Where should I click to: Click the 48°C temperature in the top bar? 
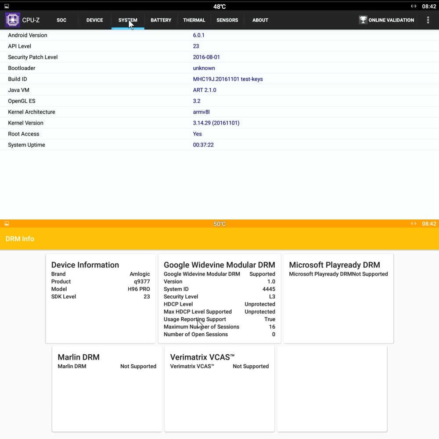[219, 7]
